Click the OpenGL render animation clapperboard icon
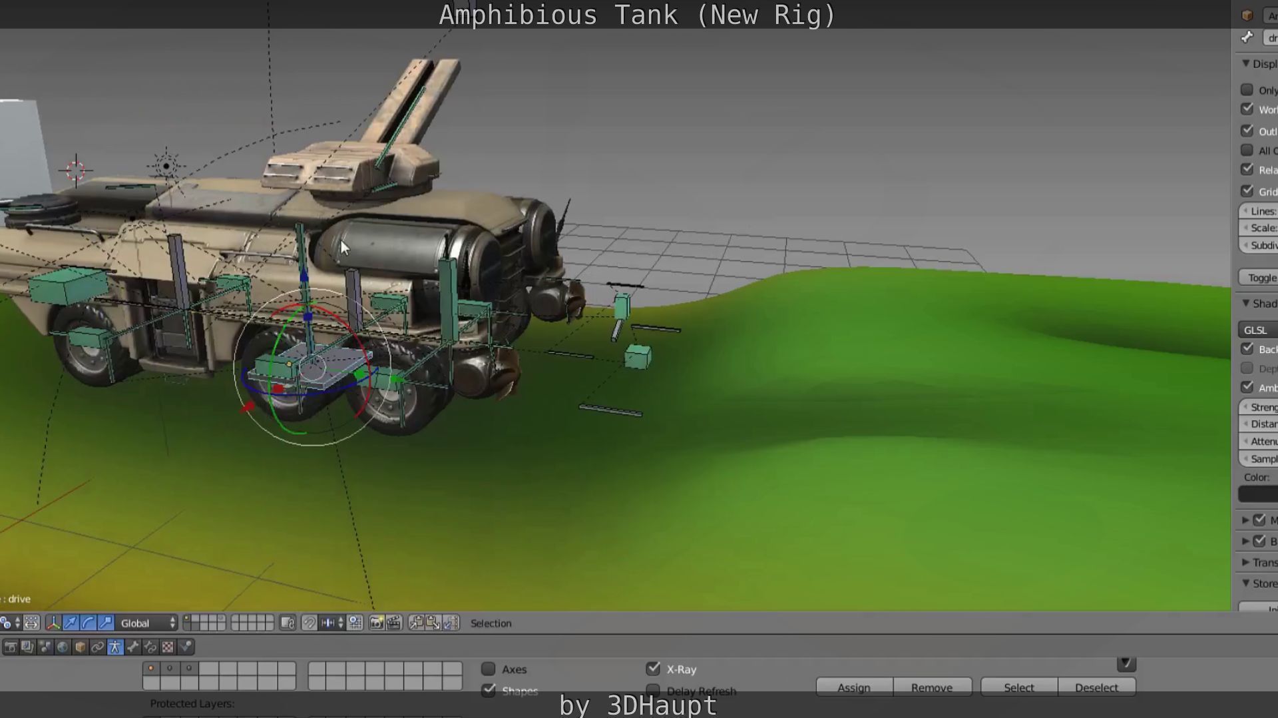Image resolution: width=1278 pixels, height=718 pixels. point(393,623)
